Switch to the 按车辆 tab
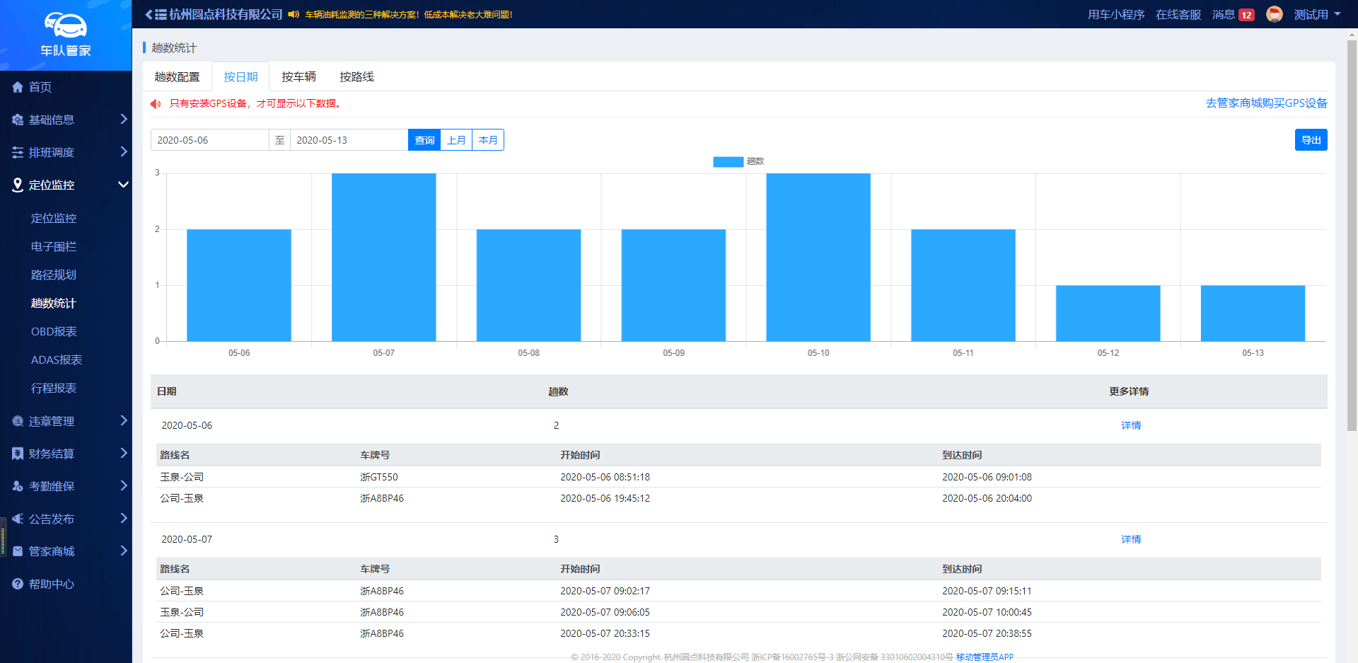The image size is (1358, 663). click(298, 76)
